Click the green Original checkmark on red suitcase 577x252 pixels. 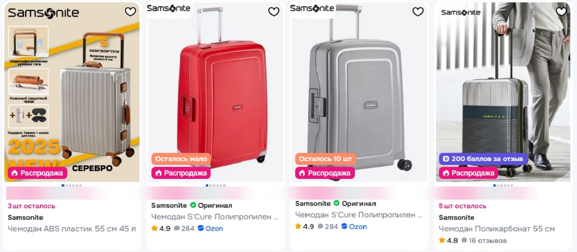193,205
